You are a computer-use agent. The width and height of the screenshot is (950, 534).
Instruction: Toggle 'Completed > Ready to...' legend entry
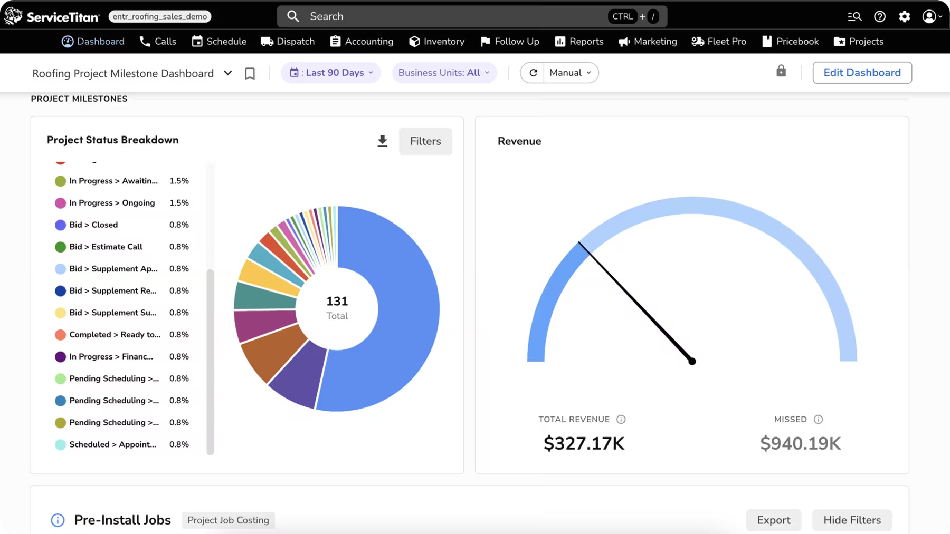(x=113, y=335)
